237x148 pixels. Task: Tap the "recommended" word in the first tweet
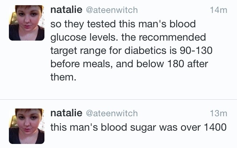click(171, 38)
